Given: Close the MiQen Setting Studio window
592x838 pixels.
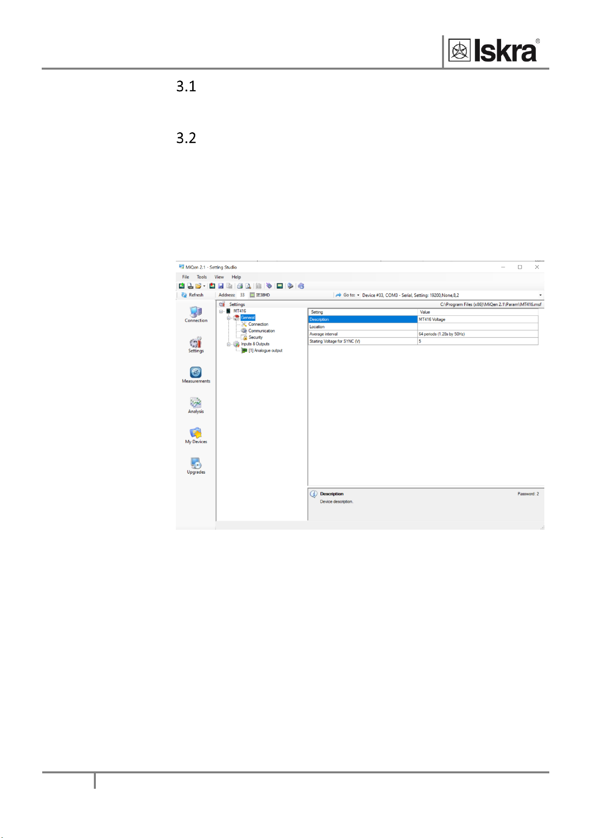Looking at the screenshot, I should point(537,267).
